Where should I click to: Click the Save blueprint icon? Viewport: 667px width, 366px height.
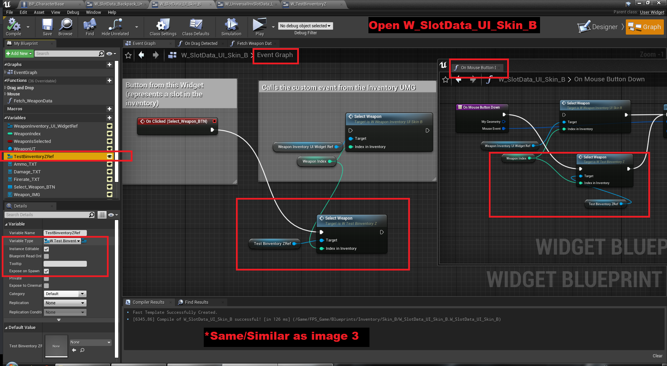tap(47, 27)
